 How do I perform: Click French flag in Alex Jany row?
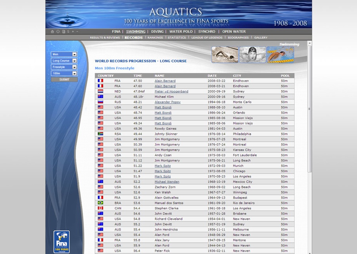tap(100, 240)
